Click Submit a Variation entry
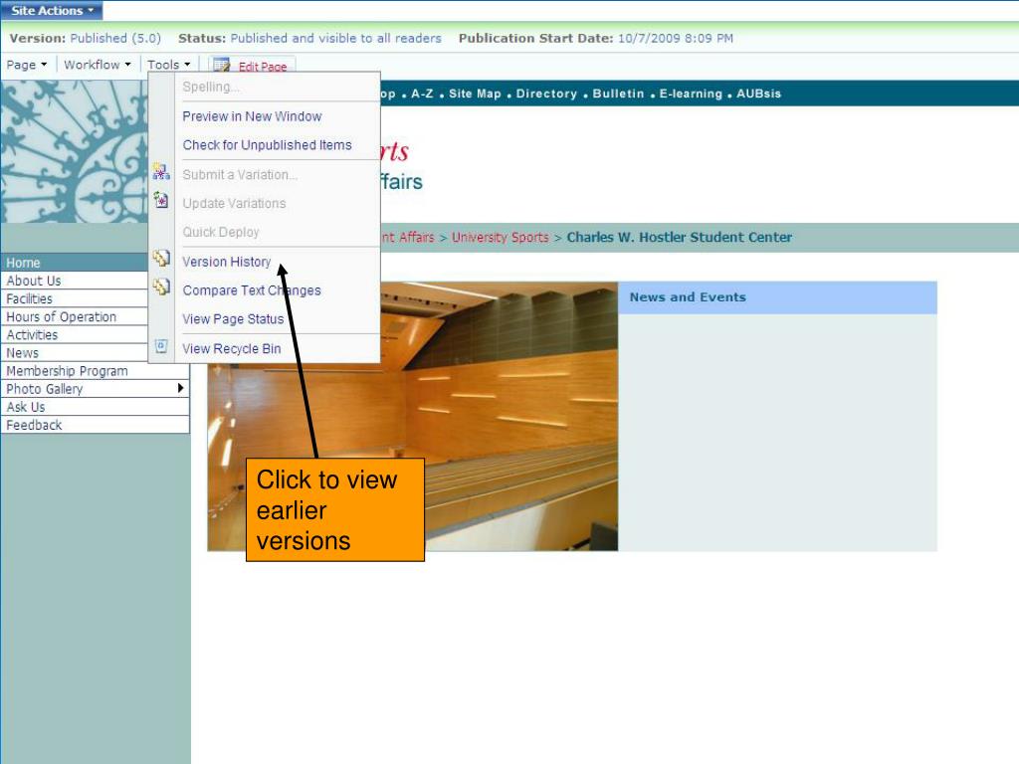 point(240,175)
